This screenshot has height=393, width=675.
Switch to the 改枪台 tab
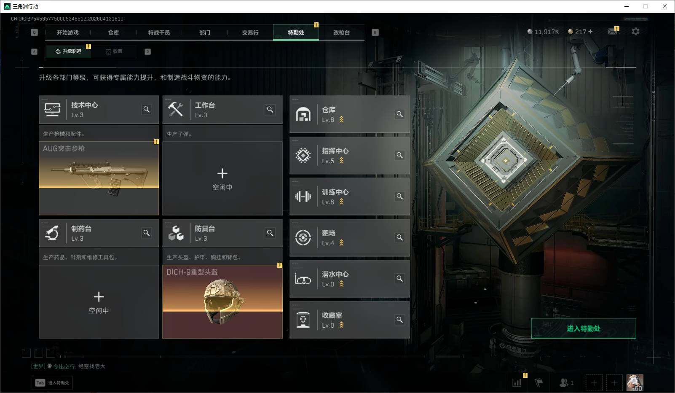(341, 32)
